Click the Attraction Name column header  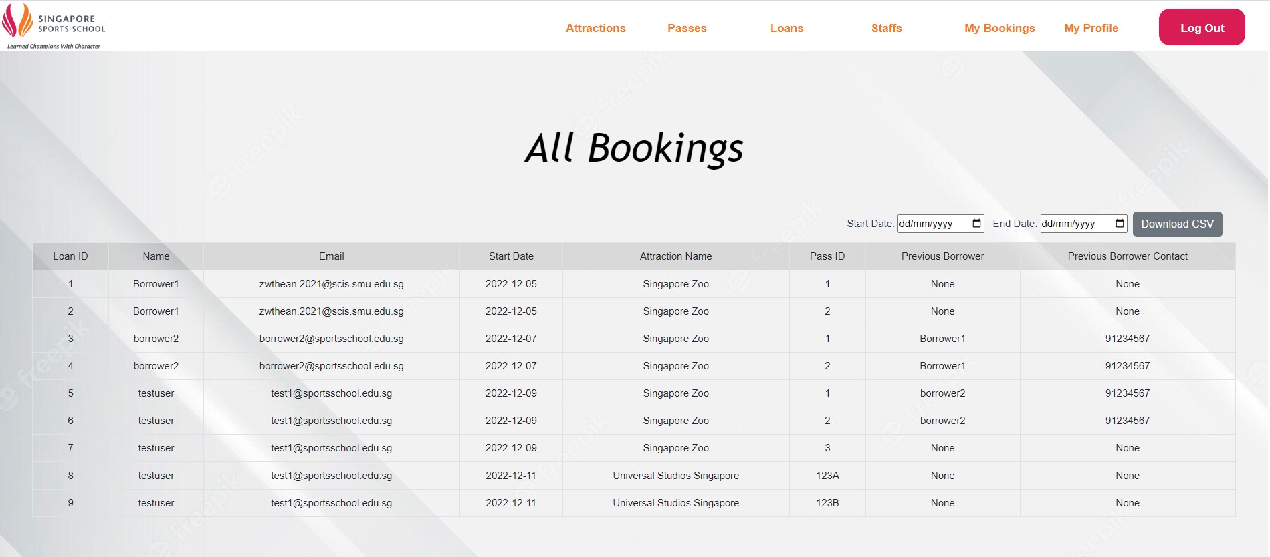(675, 256)
